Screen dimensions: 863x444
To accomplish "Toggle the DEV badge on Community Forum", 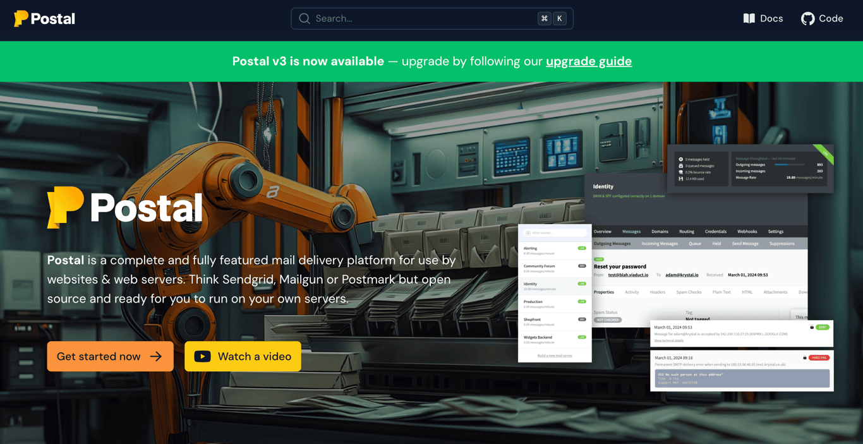I will (581, 265).
